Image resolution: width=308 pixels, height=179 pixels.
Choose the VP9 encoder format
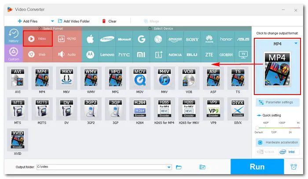[x=213, y=109]
